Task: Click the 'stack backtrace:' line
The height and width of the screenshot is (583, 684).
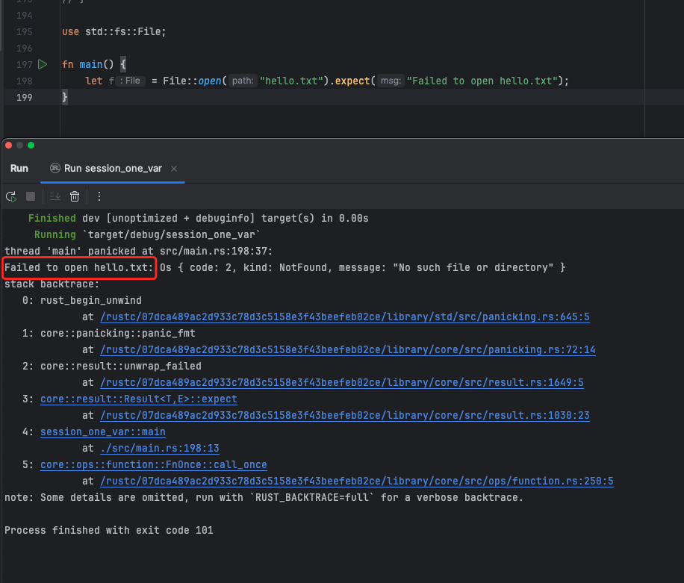Action: tap(52, 284)
